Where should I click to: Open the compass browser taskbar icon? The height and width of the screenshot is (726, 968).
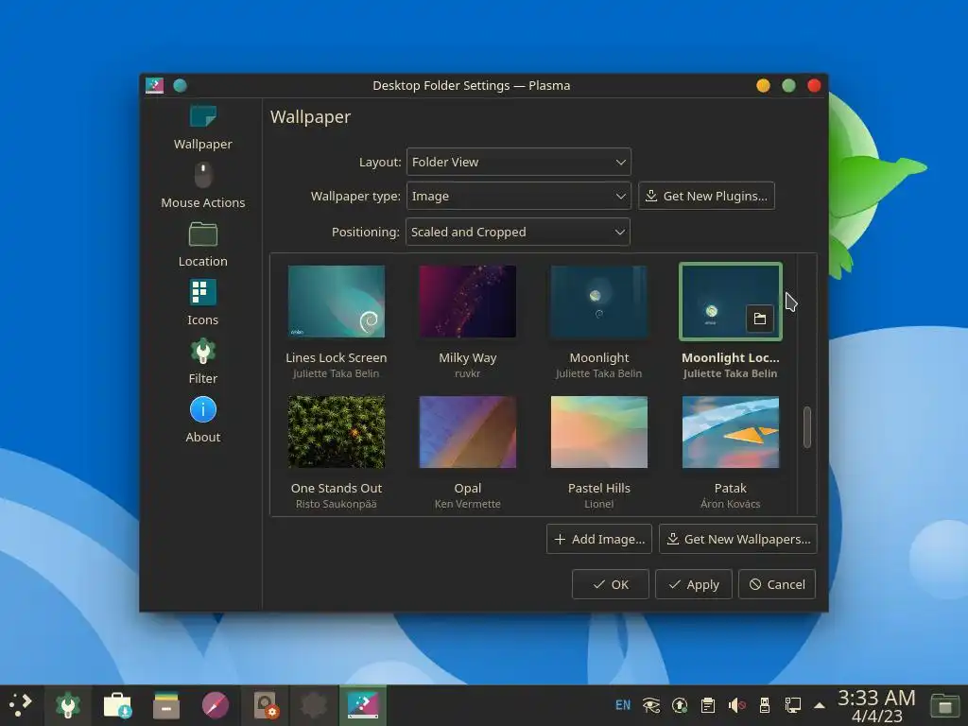216,705
